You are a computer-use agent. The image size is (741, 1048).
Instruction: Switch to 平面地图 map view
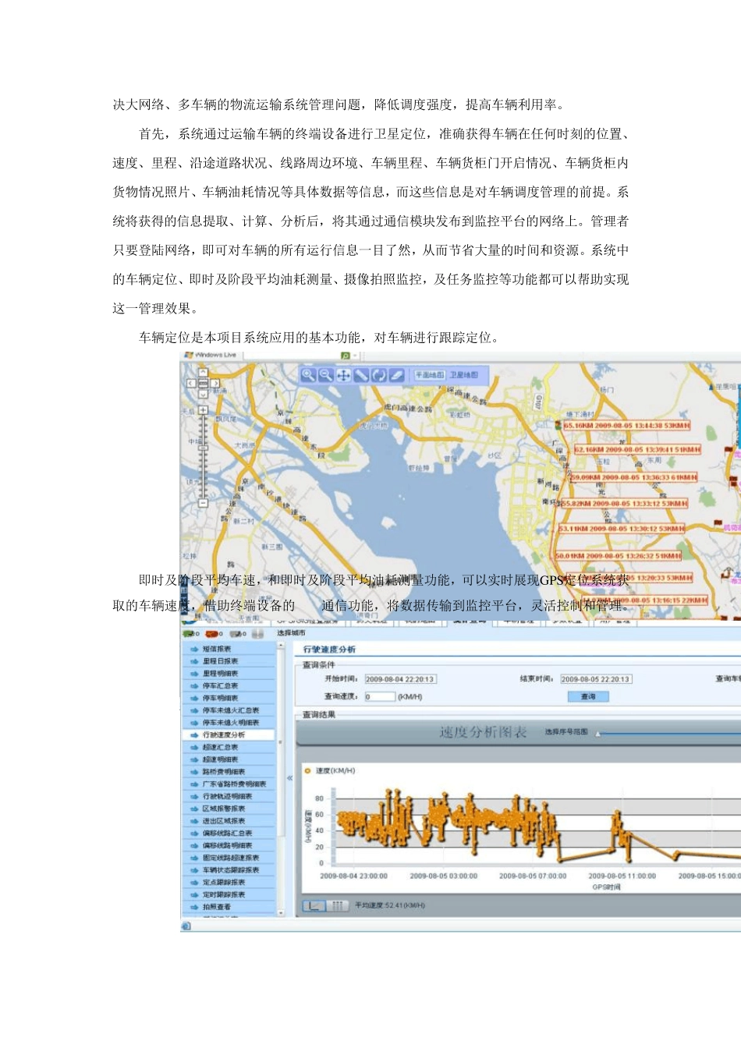(x=429, y=375)
